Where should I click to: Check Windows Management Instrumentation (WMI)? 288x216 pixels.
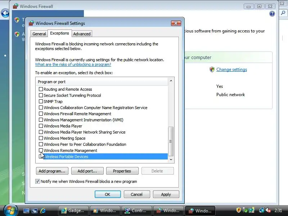41,120
